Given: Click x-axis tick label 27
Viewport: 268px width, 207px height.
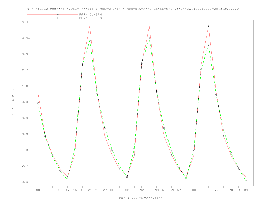Looking at the screenshot, I should click(x=105, y=190).
